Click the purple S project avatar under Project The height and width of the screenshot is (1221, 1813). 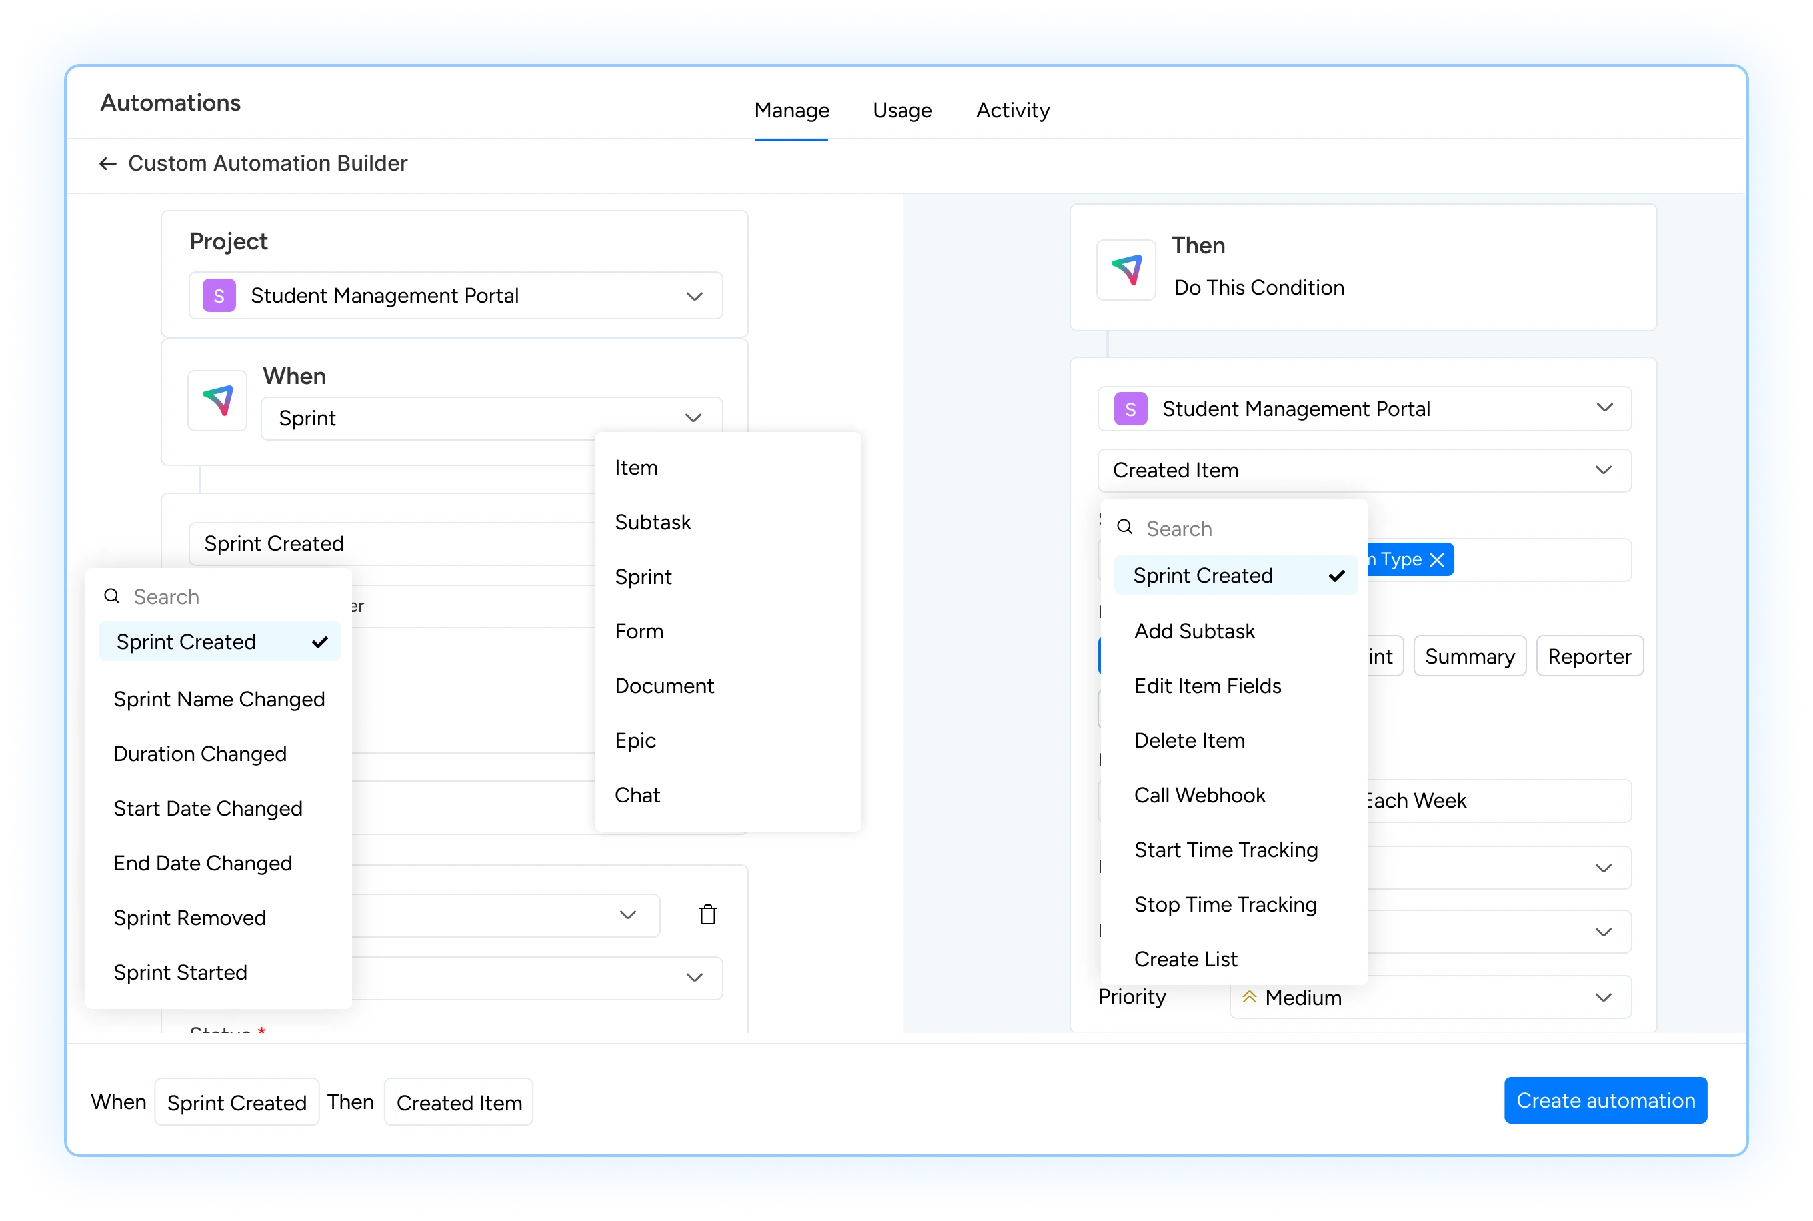(x=219, y=296)
